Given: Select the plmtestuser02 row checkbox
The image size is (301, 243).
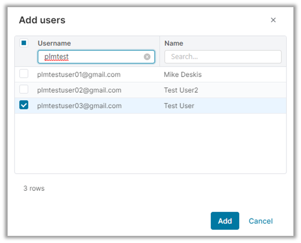Looking at the screenshot, I should pyautogui.click(x=24, y=90).
